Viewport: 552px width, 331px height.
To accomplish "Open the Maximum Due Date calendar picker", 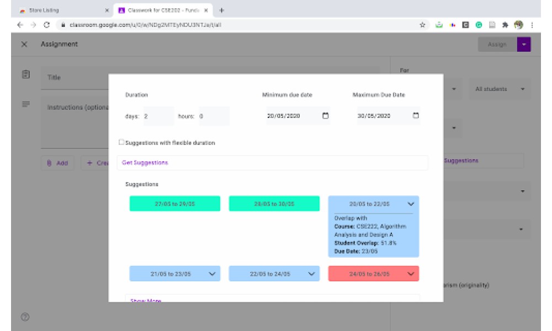I will (416, 115).
